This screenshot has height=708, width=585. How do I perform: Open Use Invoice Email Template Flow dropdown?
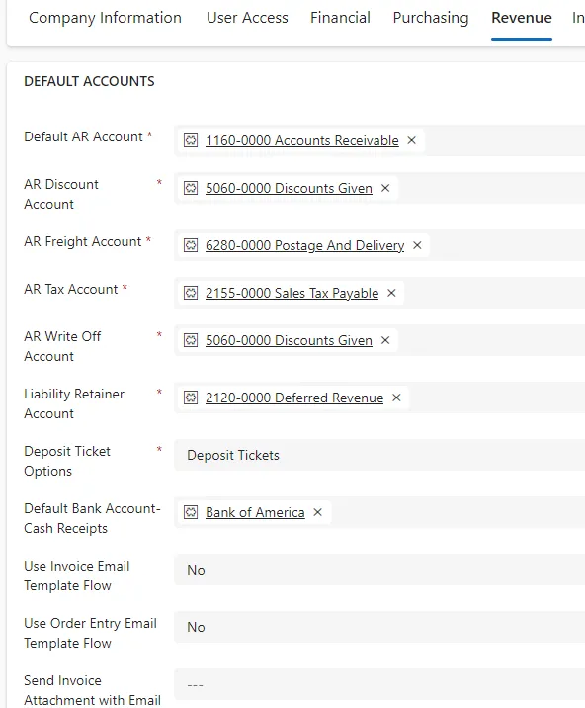point(379,570)
